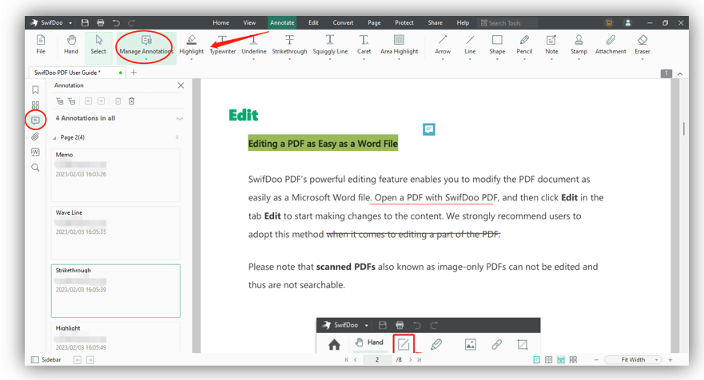
Task: Pick the Typewriter tool
Action: point(223,45)
